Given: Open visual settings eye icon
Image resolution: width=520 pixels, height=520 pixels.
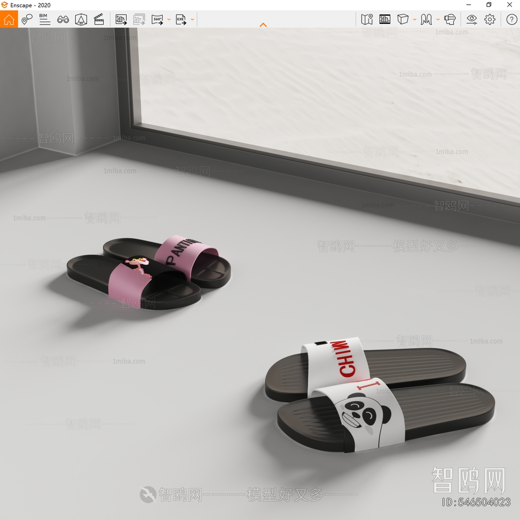Looking at the screenshot, I should [x=472, y=19].
